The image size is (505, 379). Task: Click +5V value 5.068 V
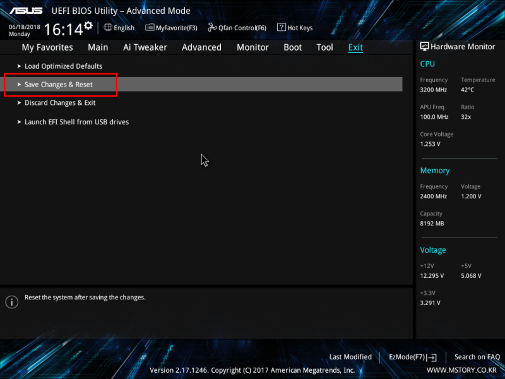(x=471, y=275)
